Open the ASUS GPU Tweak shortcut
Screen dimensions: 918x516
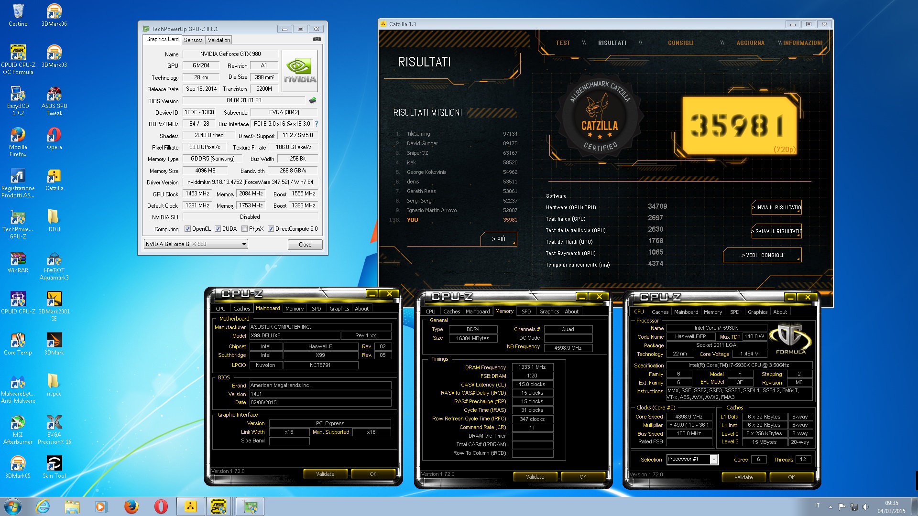54,101
